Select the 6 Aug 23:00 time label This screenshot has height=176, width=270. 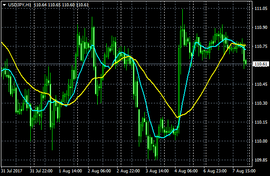click(x=215, y=171)
